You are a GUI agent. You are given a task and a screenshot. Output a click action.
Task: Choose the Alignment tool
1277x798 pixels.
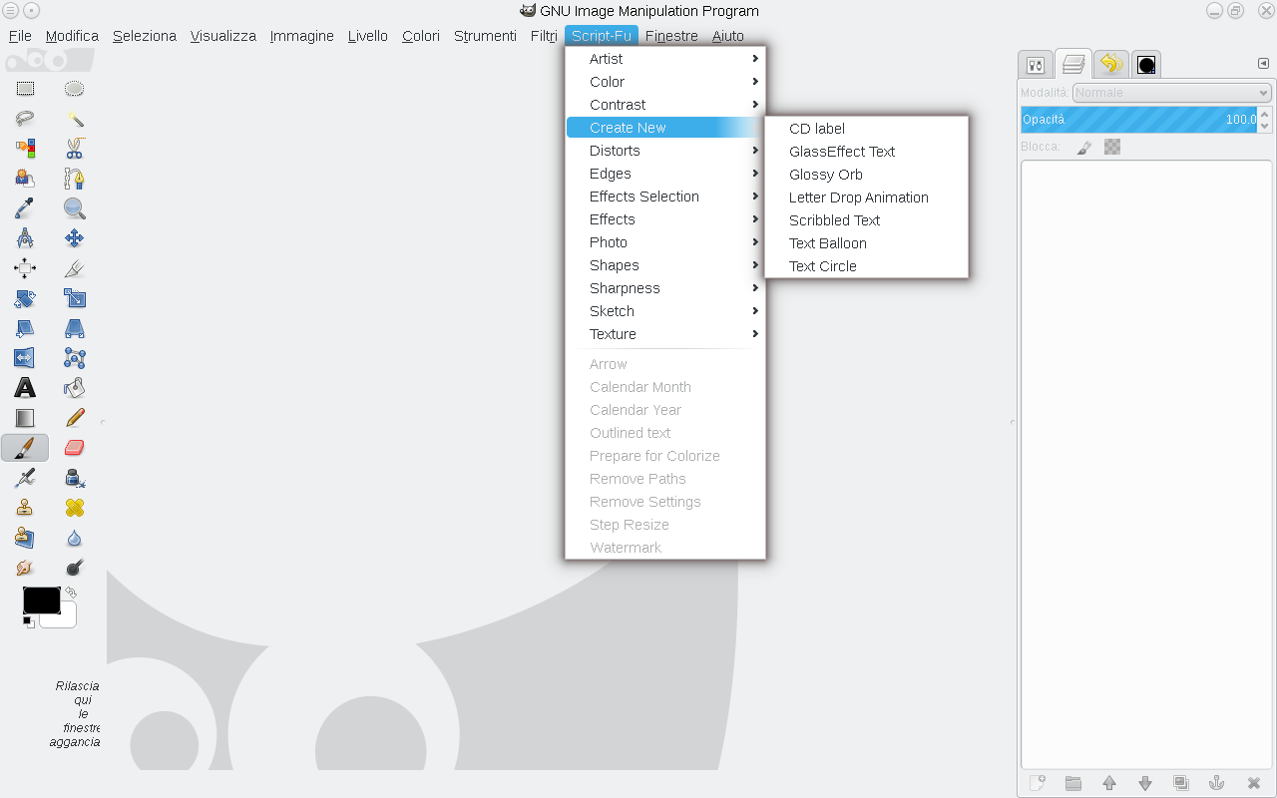(x=25, y=268)
